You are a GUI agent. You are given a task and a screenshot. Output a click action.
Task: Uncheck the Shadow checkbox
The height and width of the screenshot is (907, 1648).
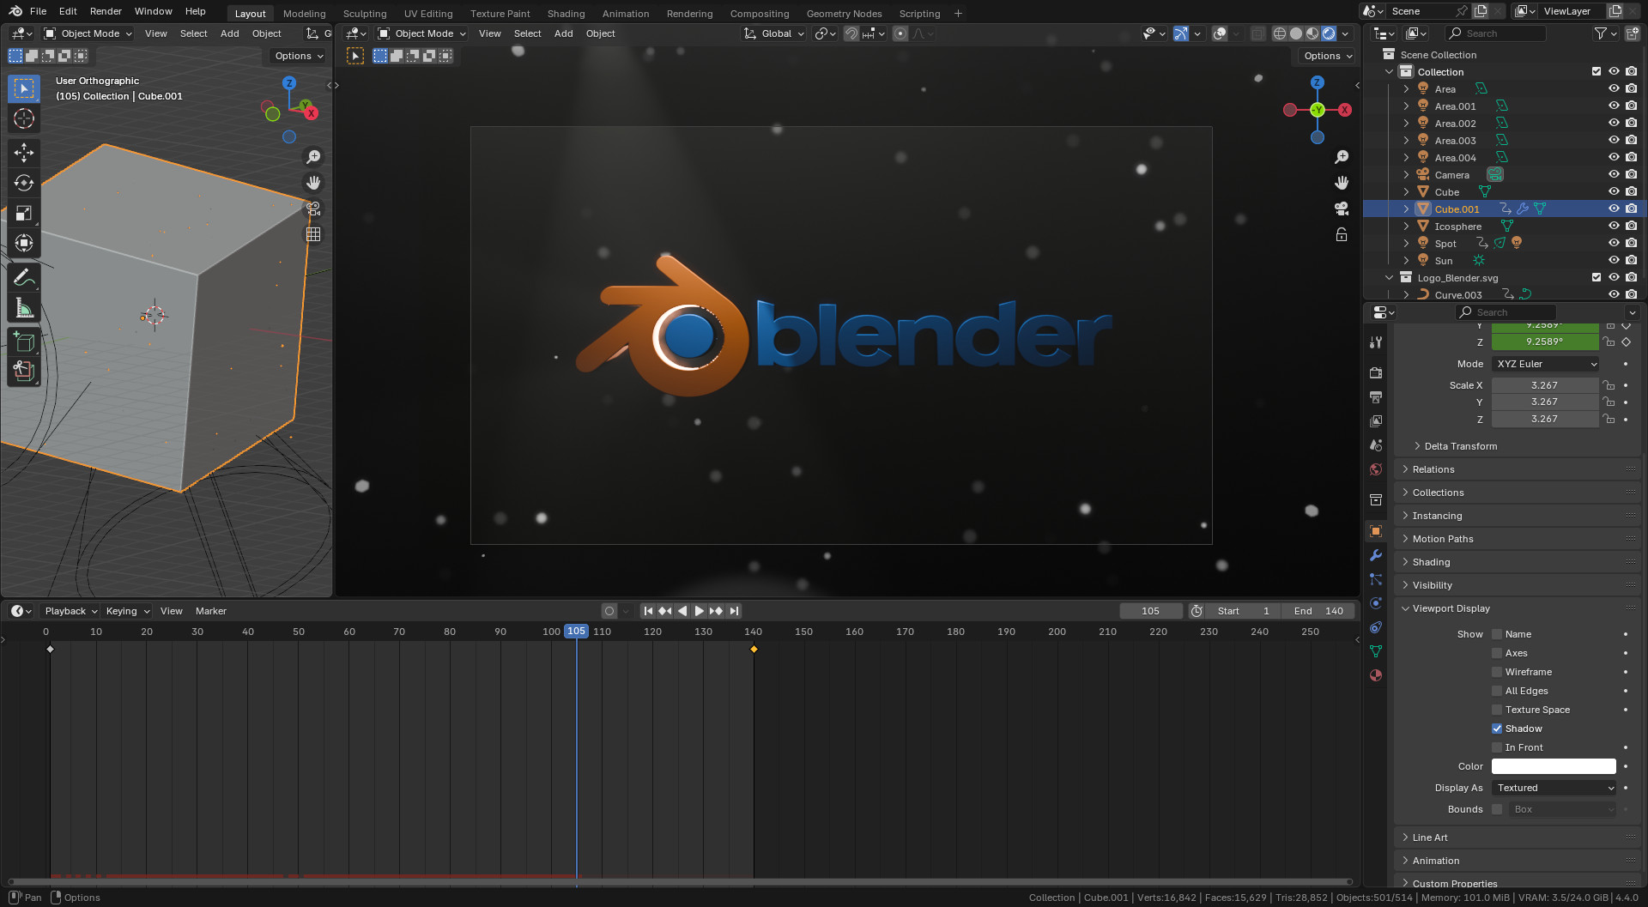[x=1497, y=729]
